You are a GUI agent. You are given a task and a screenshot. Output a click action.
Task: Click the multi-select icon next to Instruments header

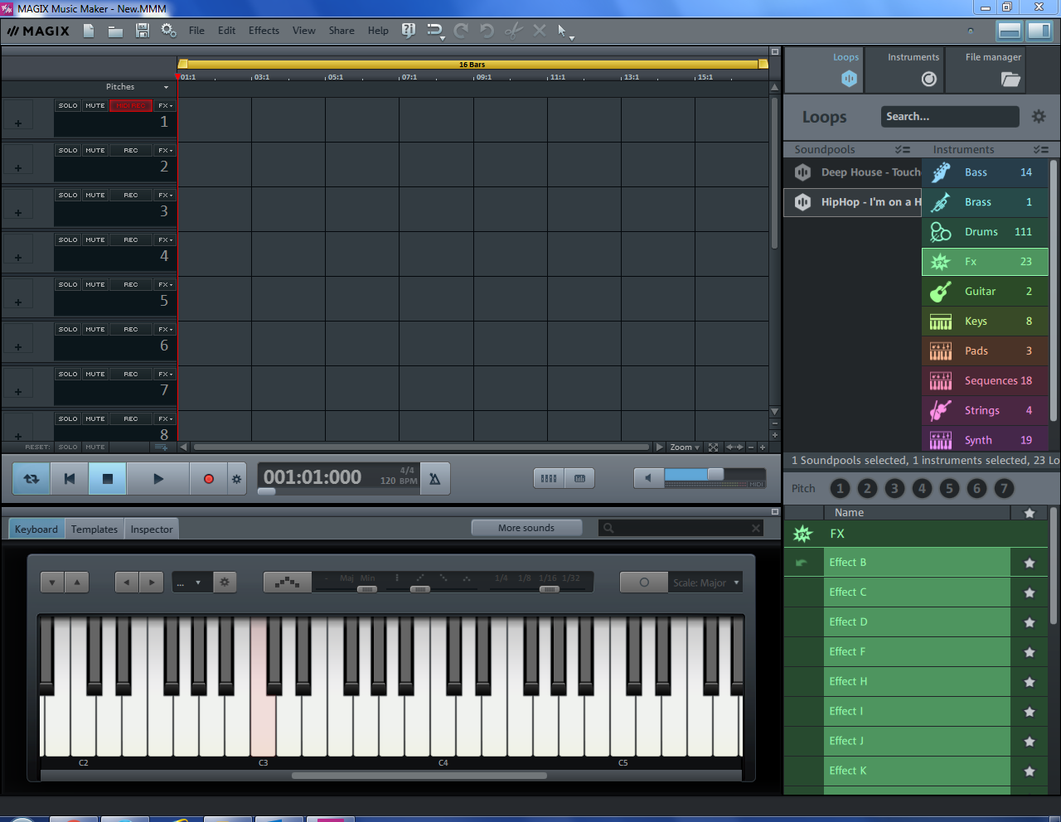tap(1041, 150)
